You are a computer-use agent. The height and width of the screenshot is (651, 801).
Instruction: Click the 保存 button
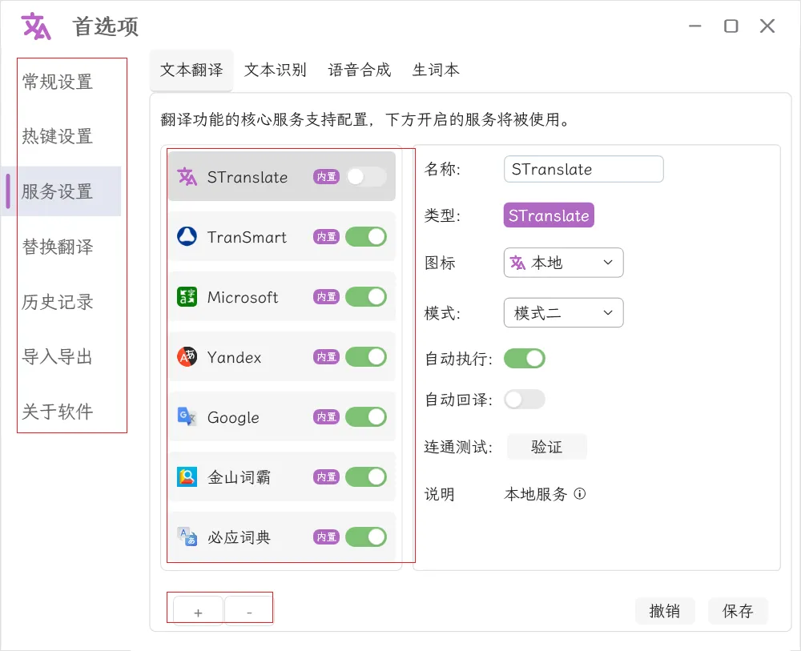coord(738,611)
